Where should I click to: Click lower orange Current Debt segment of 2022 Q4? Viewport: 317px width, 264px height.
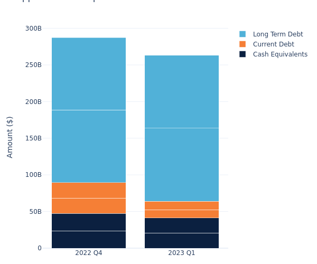[x=89, y=206]
